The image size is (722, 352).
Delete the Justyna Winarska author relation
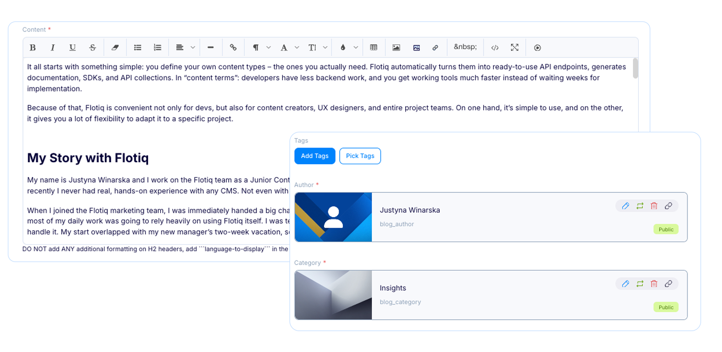tap(654, 206)
